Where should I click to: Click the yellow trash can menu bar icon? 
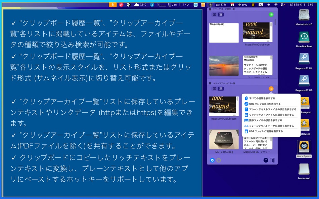(253, 4)
